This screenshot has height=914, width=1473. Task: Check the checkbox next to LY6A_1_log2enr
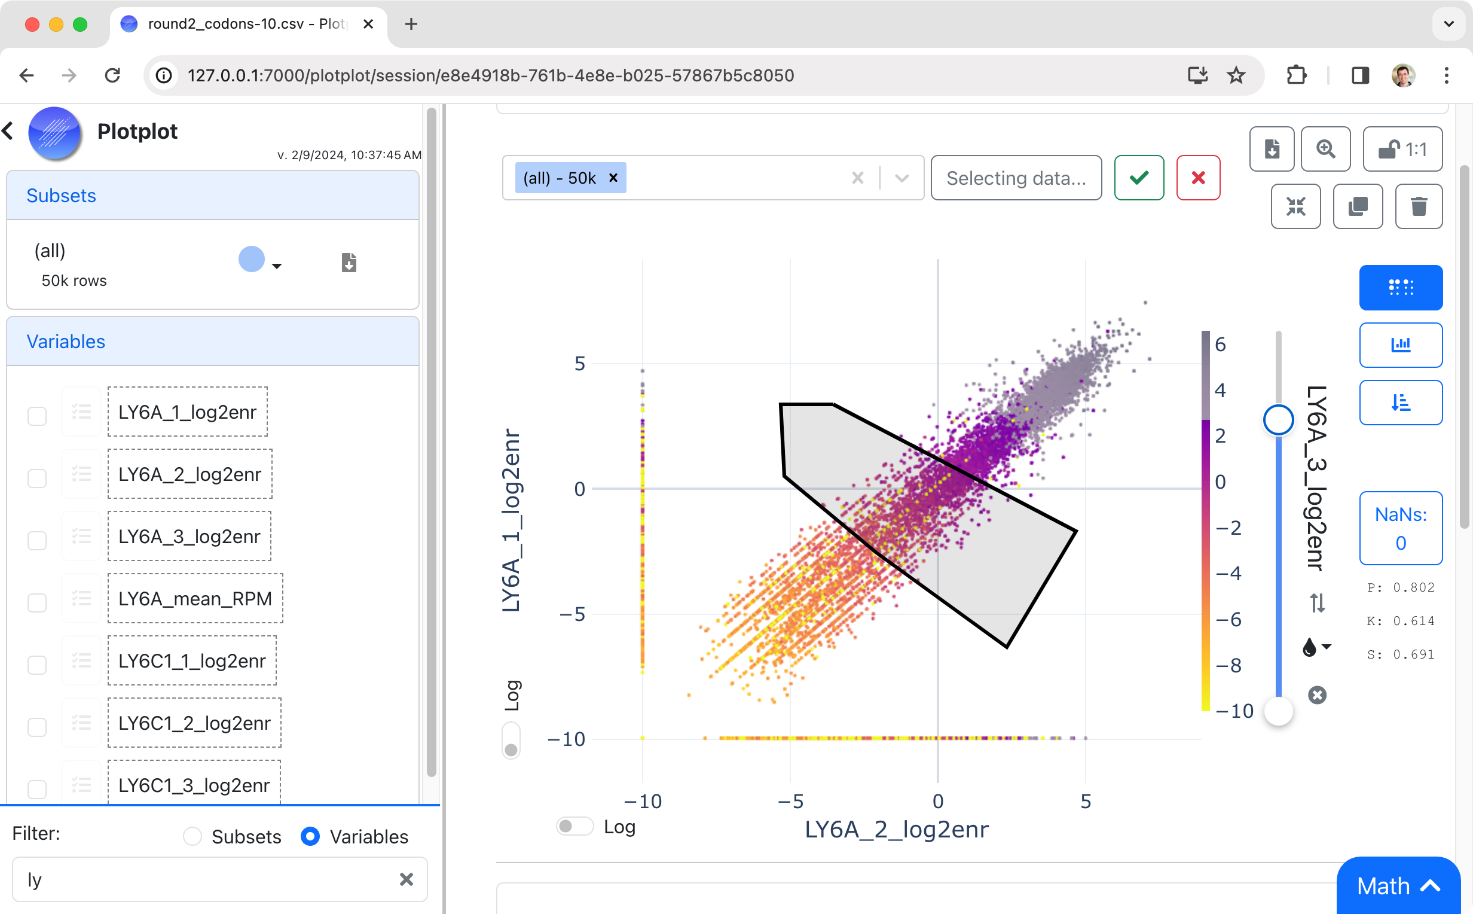point(36,416)
